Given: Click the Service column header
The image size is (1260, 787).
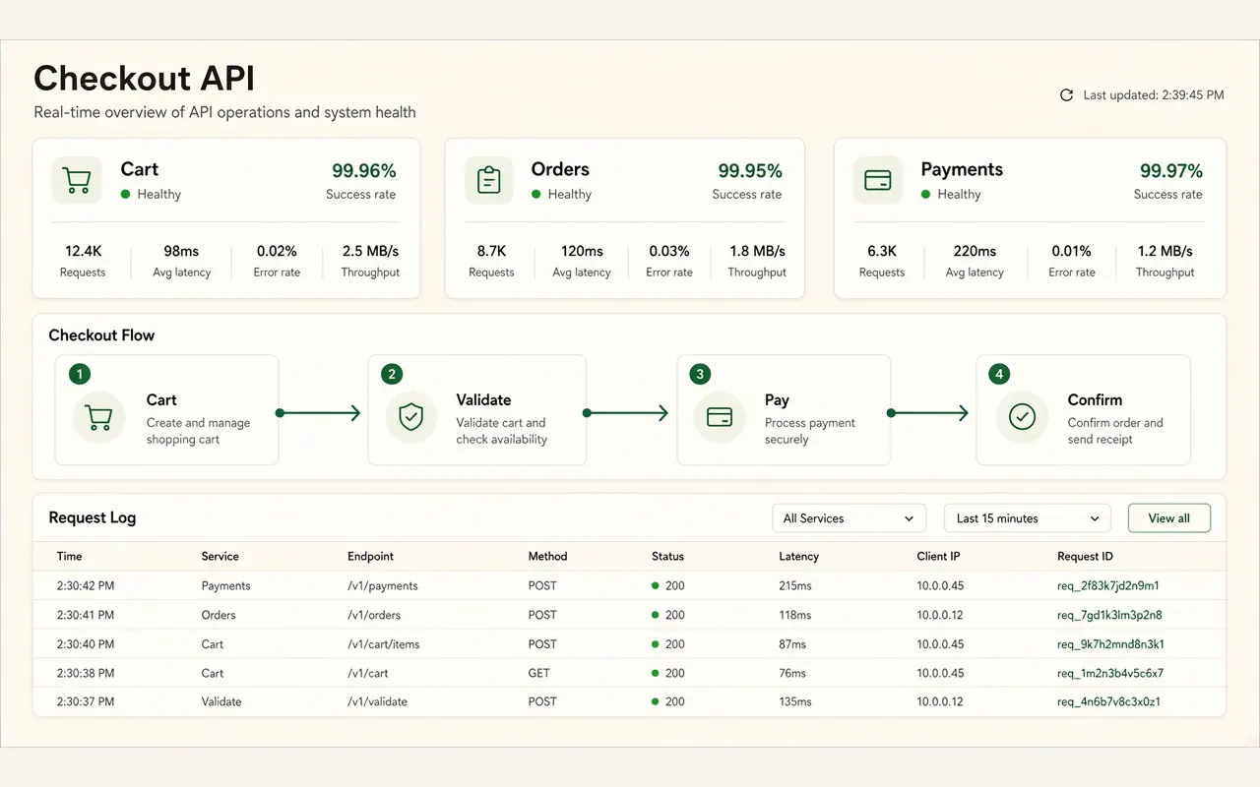Looking at the screenshot, I should click(x=220, y=556).
